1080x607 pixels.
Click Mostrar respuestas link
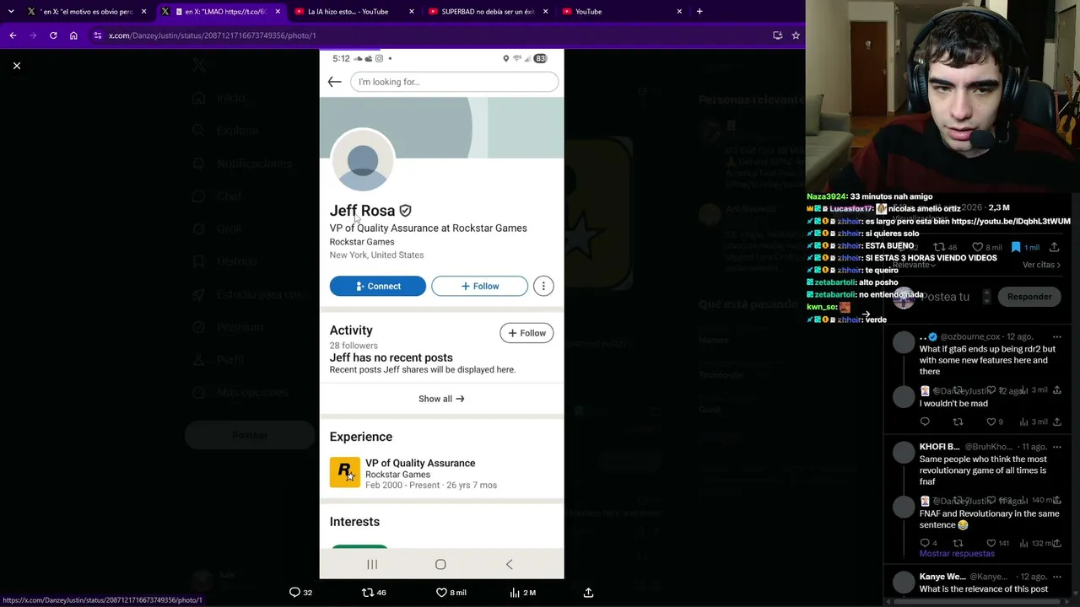click(x=957, y=554)
